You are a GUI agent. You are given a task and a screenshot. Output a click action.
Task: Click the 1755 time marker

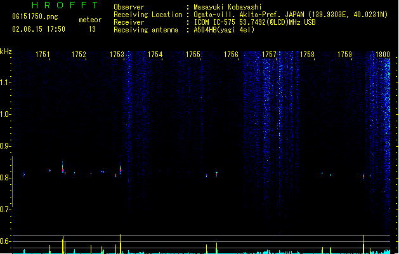click(x=193, y=55)
